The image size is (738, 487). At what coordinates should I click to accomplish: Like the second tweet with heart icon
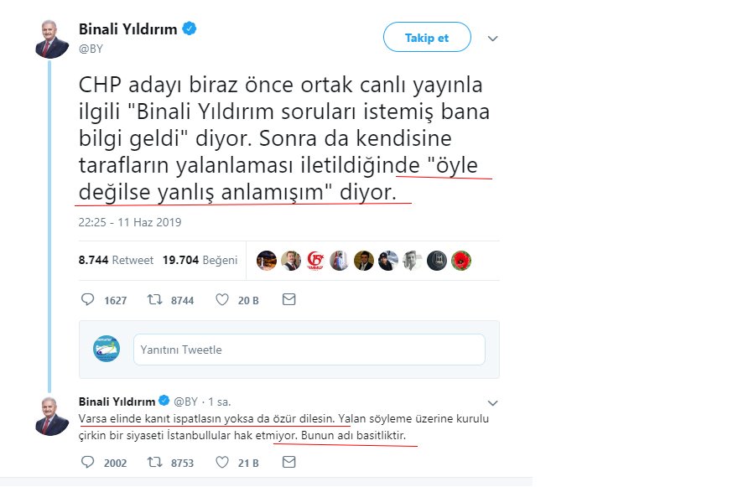221,460
